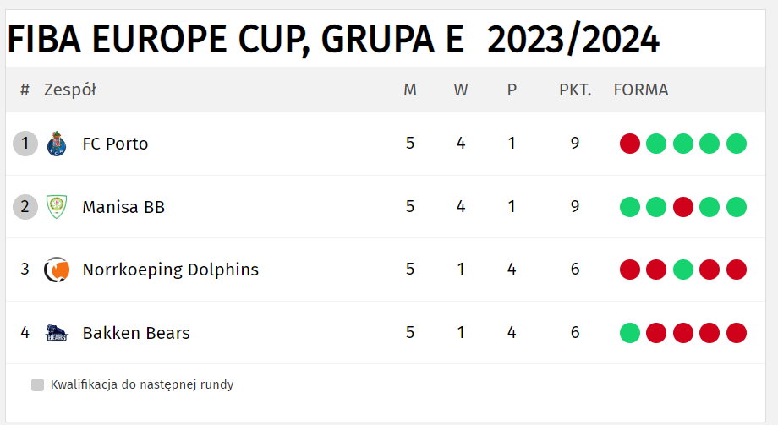Open the FC Porto team name link

coord(115,144)
